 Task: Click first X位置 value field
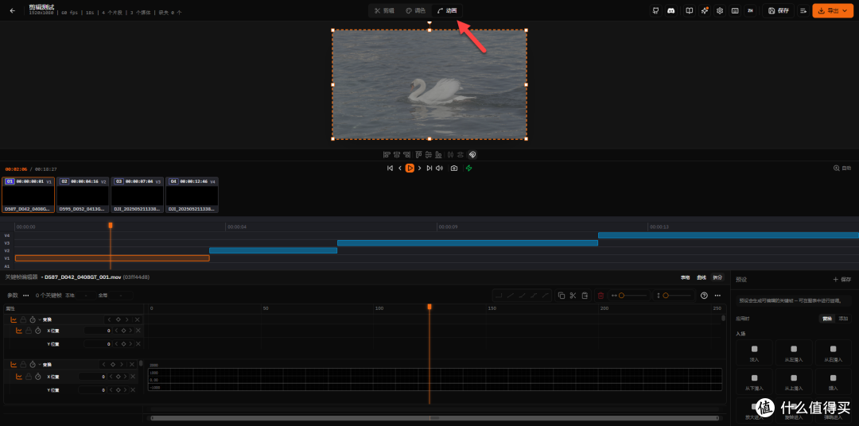tap(98, 331)
